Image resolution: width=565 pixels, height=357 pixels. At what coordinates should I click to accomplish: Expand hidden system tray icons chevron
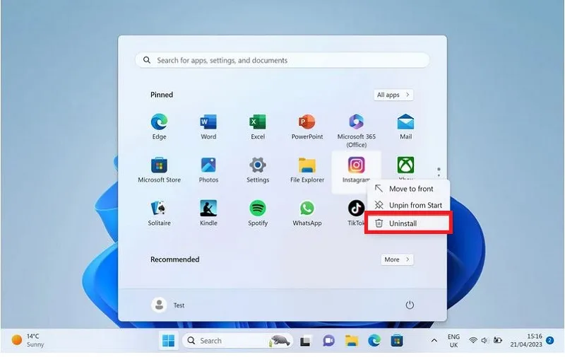click(434, 341)
